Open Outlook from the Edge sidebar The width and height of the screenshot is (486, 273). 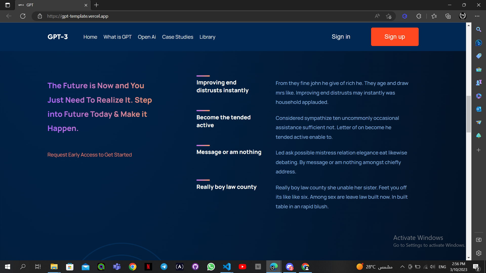tap(479, 109)
